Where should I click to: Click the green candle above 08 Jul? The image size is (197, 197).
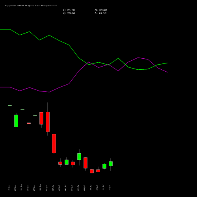[79, 156]
